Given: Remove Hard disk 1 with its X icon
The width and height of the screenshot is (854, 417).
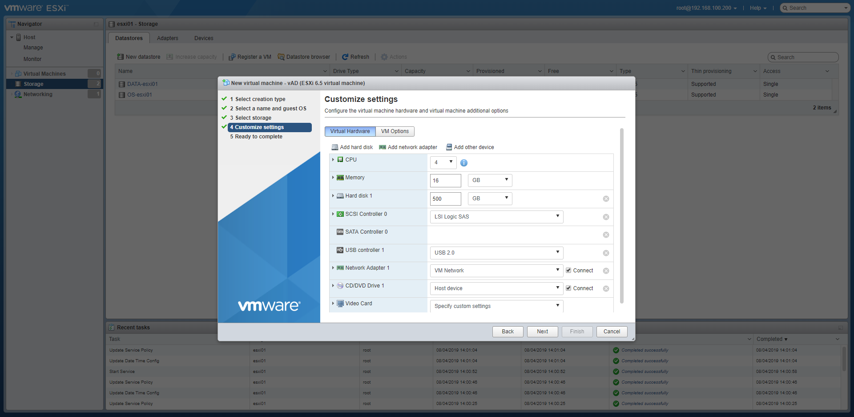Looking at the screenshot, I should (606, 199).
